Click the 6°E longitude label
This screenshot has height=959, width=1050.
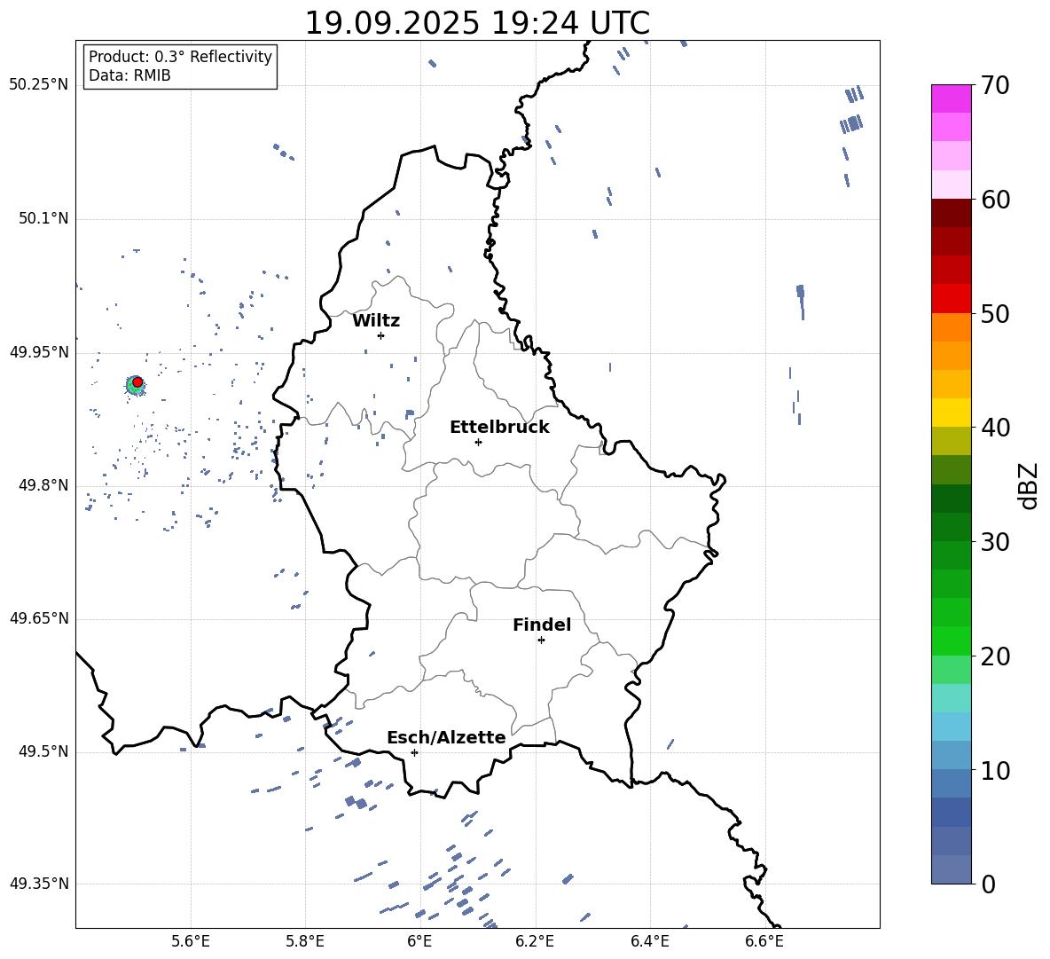pos(419,941)
